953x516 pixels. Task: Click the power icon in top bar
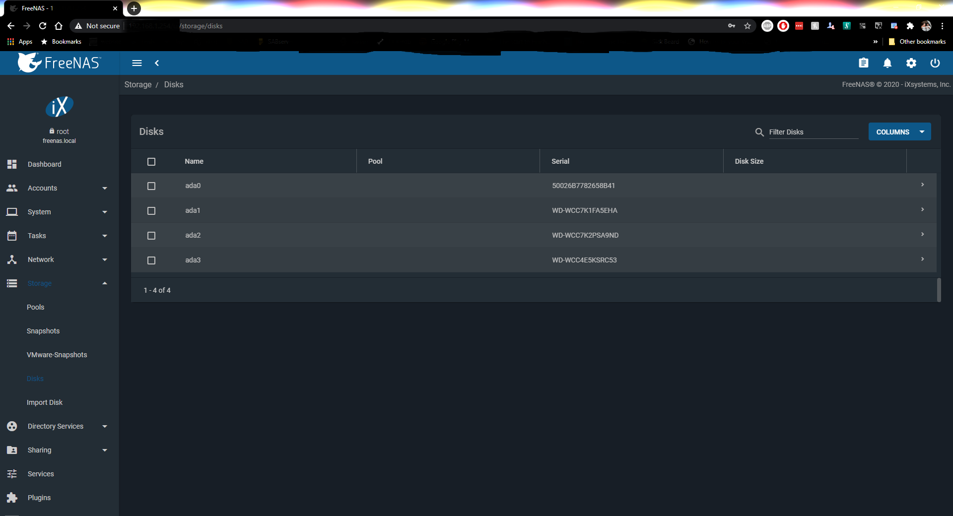(x=935, y=63)
